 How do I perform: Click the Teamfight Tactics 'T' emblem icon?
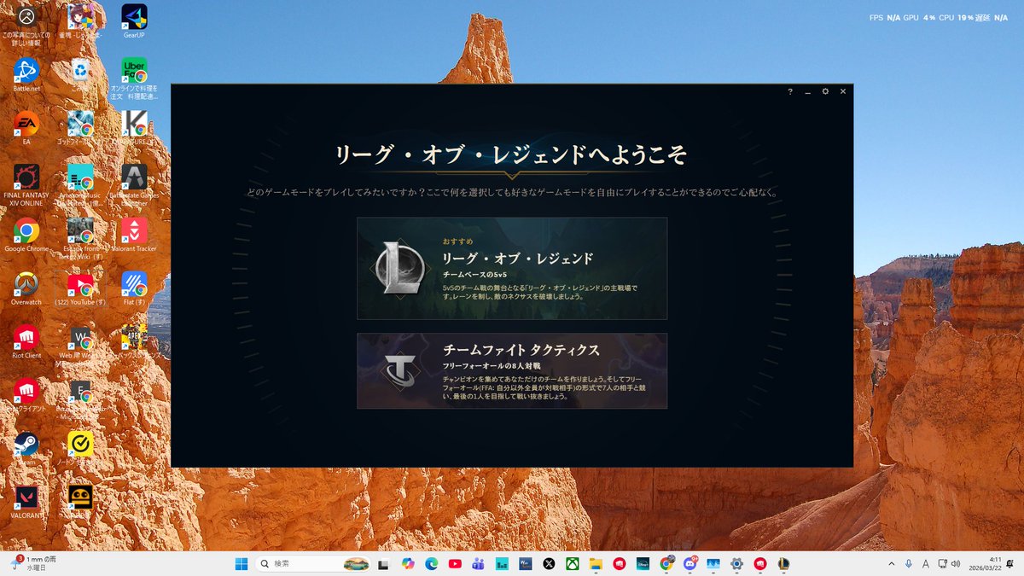(402, 370)
